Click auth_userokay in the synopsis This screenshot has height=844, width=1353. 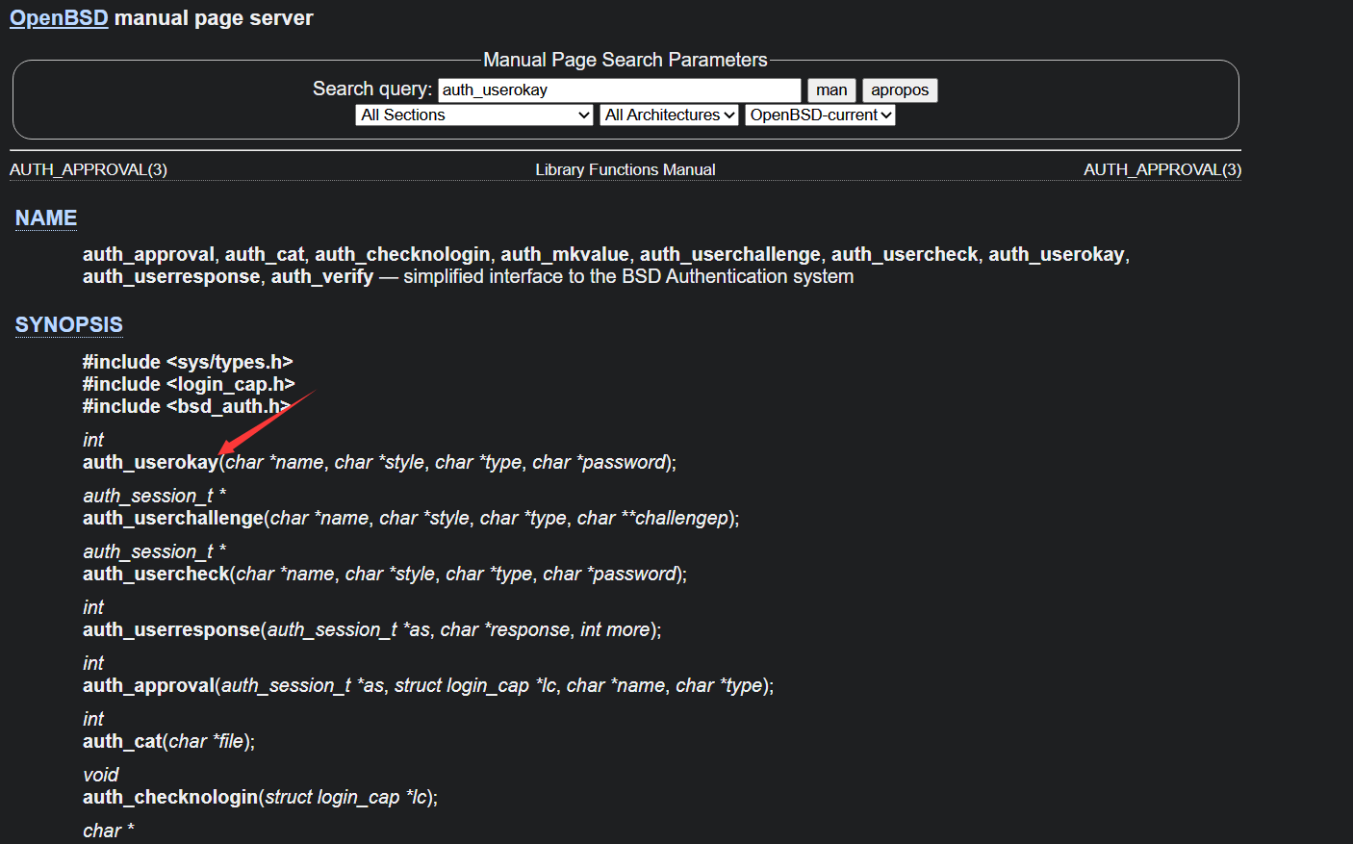click(150, 463)
